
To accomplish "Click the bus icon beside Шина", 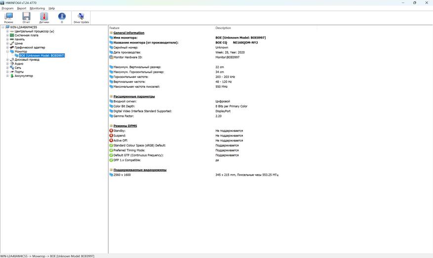I will click(x=12, y=43).
